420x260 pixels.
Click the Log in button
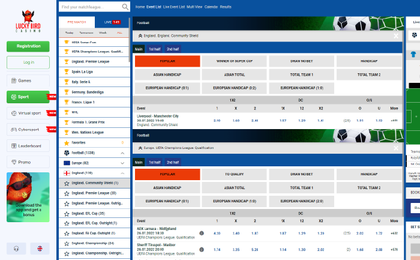28,62
